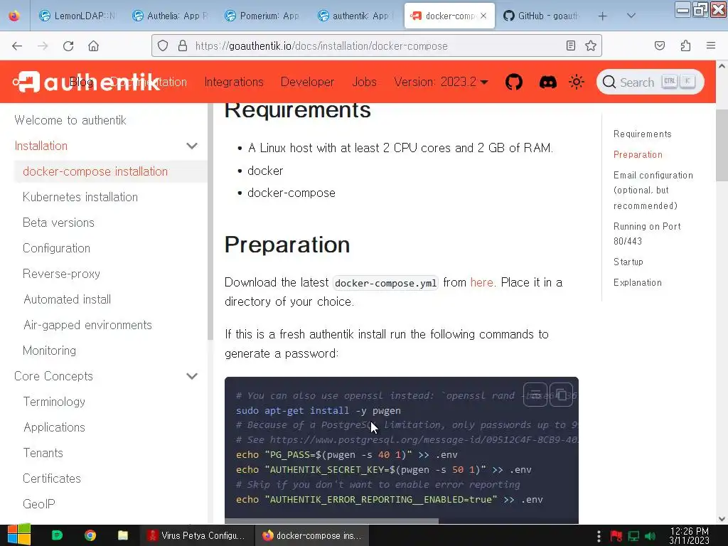
Task: Open Configuration sidebar page
Action: tap(57, 248)
